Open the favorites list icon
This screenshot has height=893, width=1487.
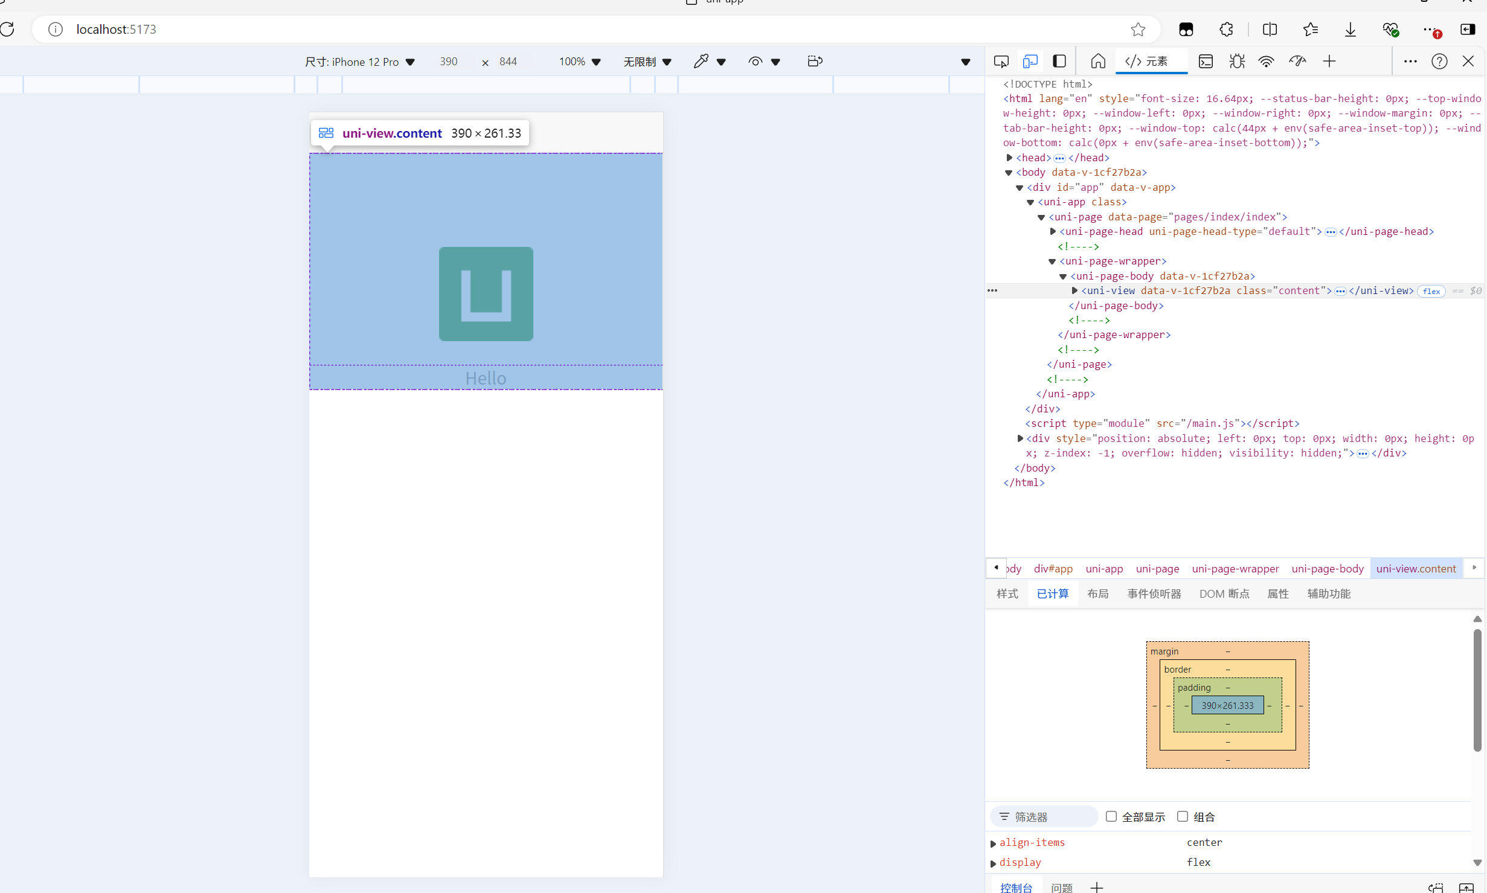(x=1310, y=29)
